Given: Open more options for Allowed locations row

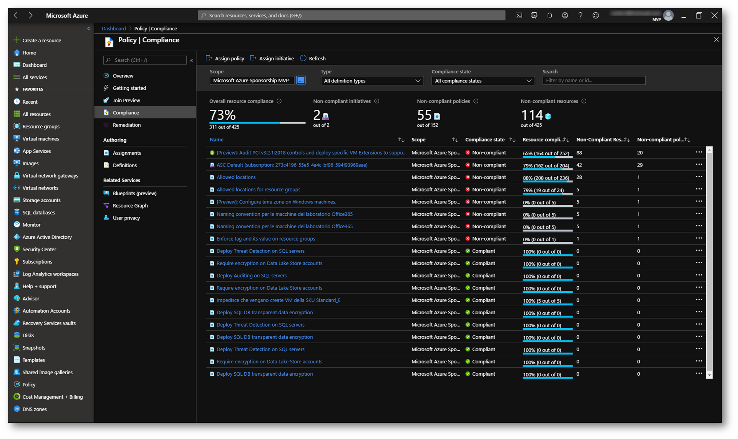Looking at the screenshot, I should pos(699,177).
